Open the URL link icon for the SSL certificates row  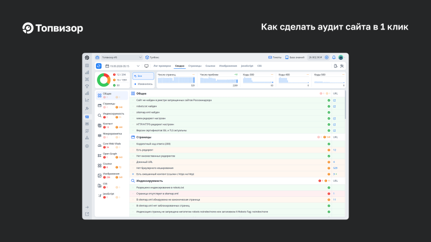pyautogui.click(x=335, y=131)
